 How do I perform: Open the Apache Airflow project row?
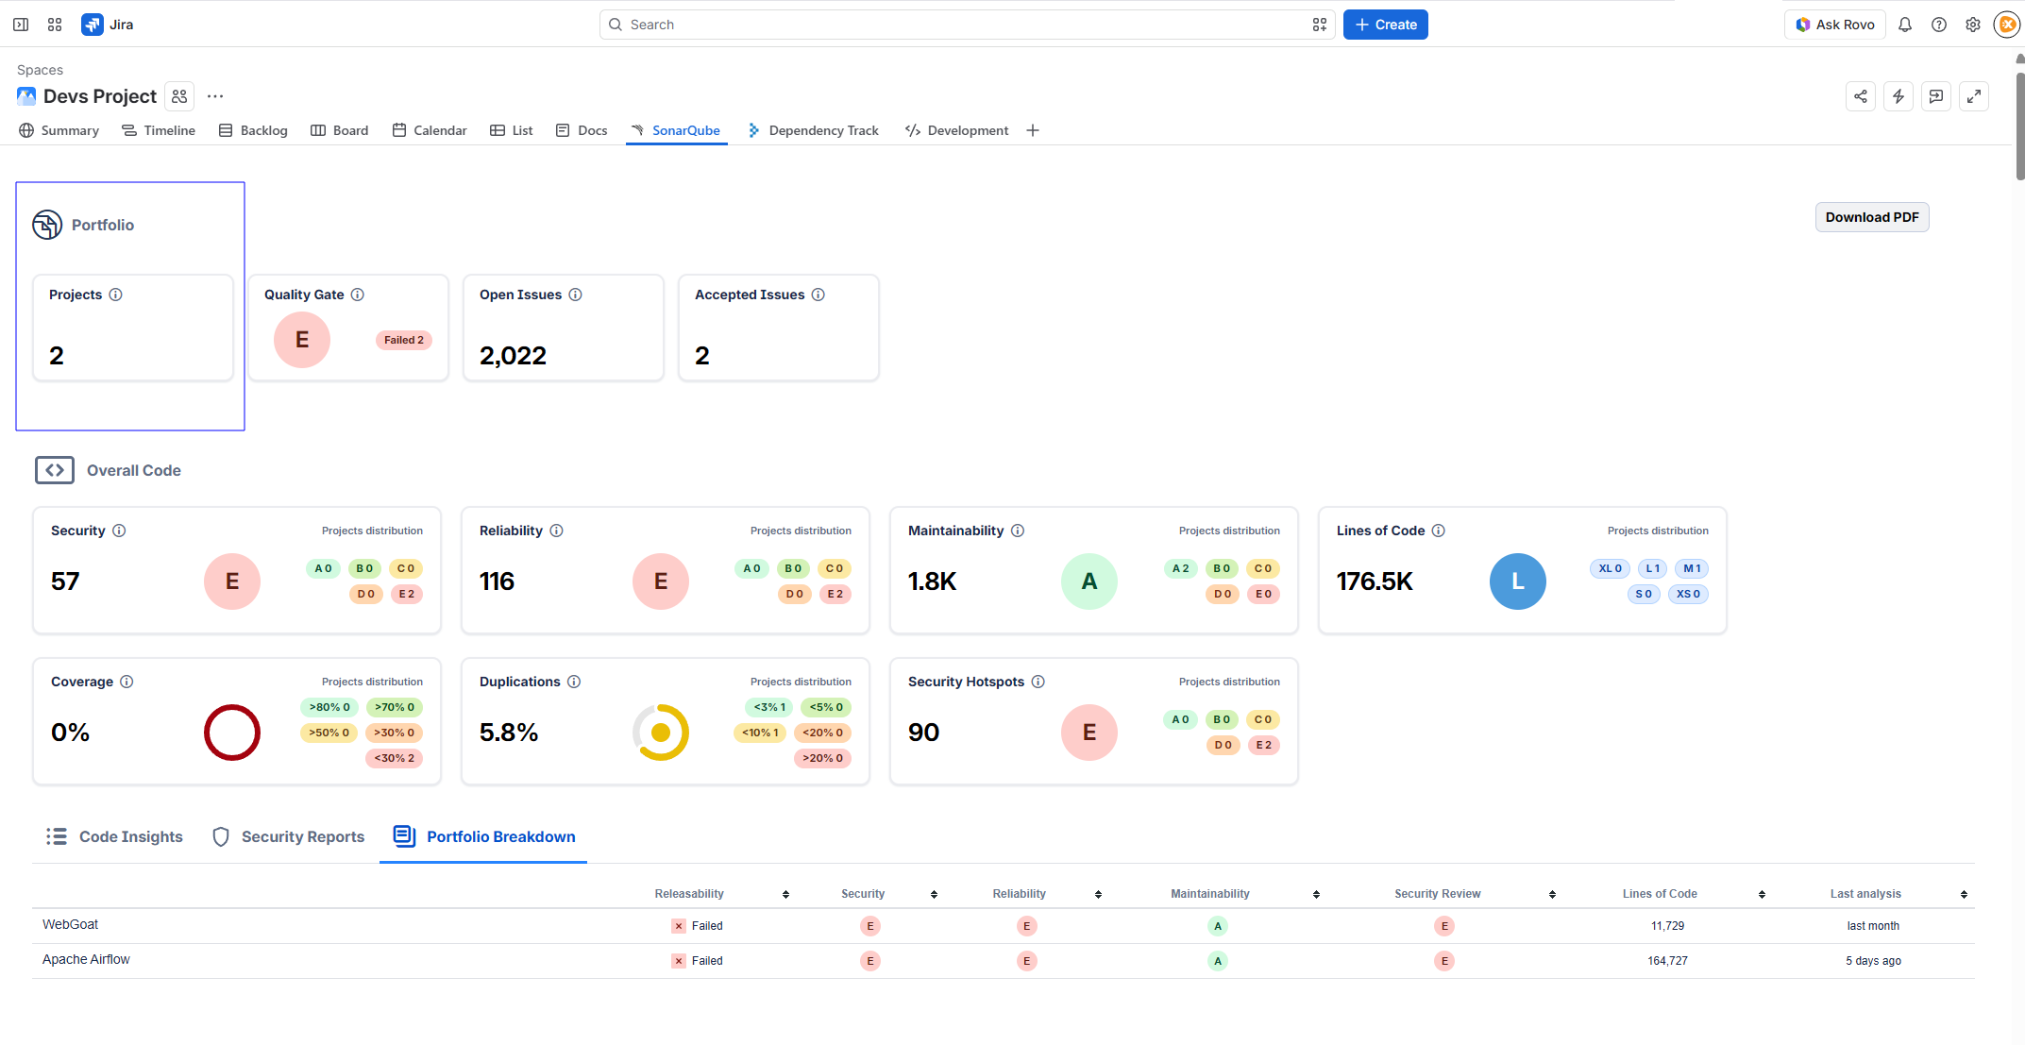tap(1003, 961)
